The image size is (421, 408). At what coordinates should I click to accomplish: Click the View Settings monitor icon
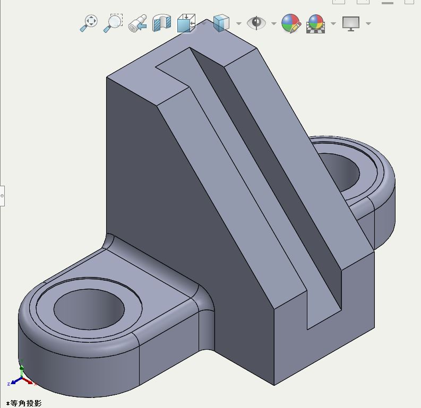(x=351, y=23)
